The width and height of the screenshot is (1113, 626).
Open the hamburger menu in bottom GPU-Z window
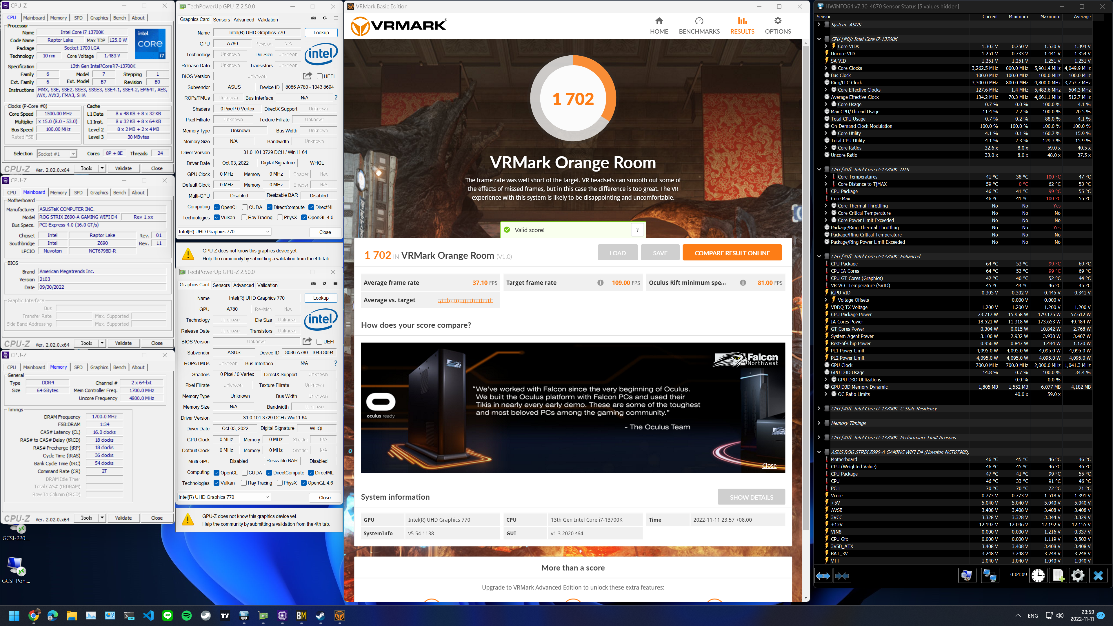click(335, 284)
